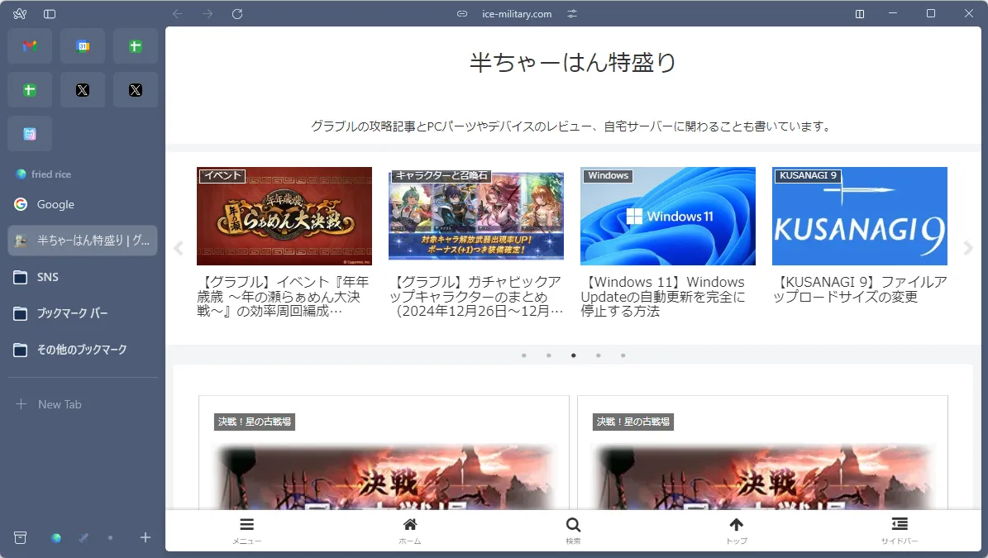This screenshot has width=988, height=558.
Task: Select the 半ちゃーはん特盛り tab
Action: click(x=83, y=241)
